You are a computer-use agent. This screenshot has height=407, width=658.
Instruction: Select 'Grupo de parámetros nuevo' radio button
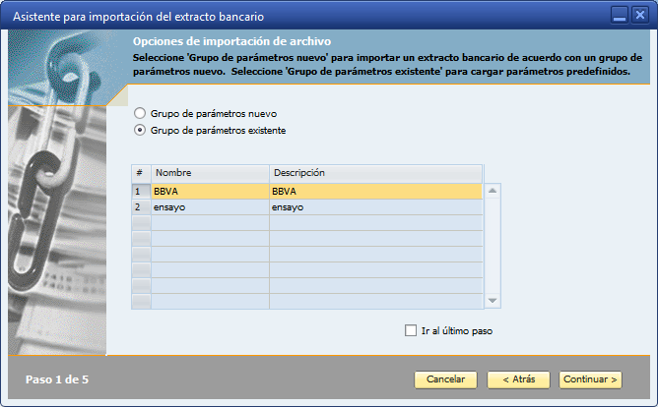click(x=140, y=113)
